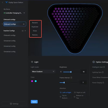Click the Intelligent start info icon
This screenshot has height=108, width=108.
(104, 67)
